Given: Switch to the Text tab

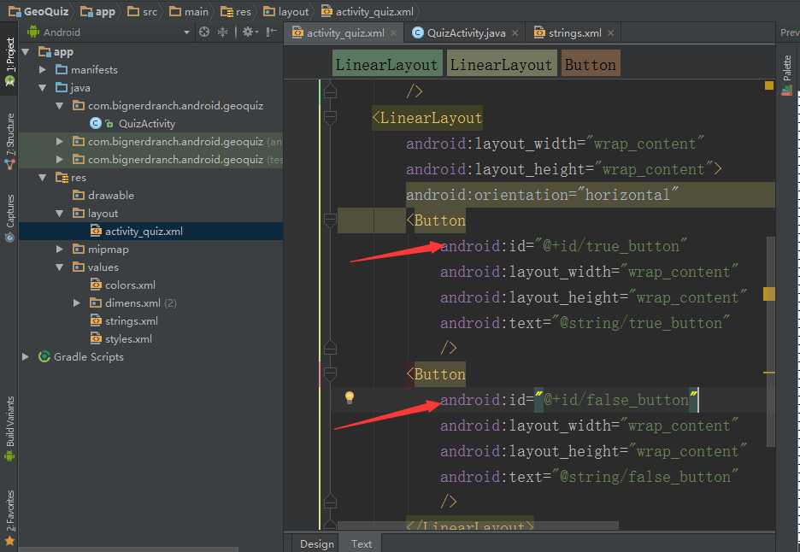Looking at the screenshot, I should pyautogui.click(x=362, y=543).
